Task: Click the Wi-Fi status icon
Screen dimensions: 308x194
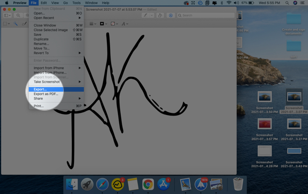Action: [x=229, y=3]
